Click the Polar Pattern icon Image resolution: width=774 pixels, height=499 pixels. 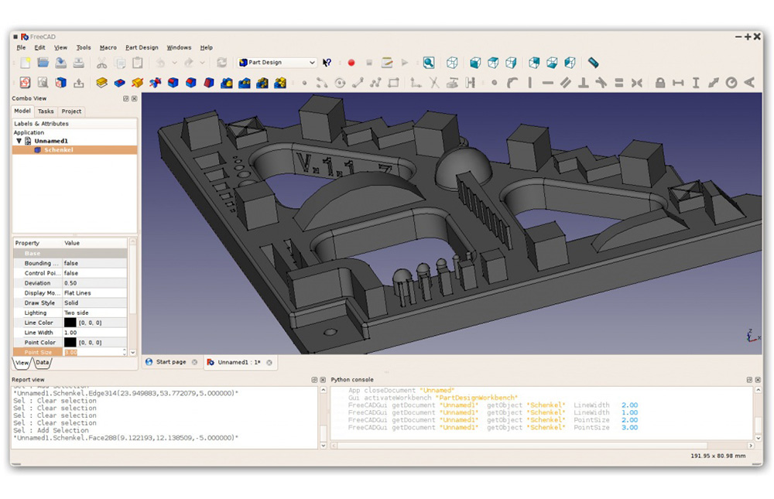tap(262, 83)
